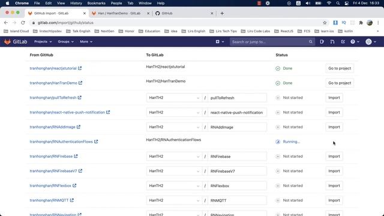
Task: Open external link icon next to RNMQTT
Action: pyautogui.click(x=72, y=200)
